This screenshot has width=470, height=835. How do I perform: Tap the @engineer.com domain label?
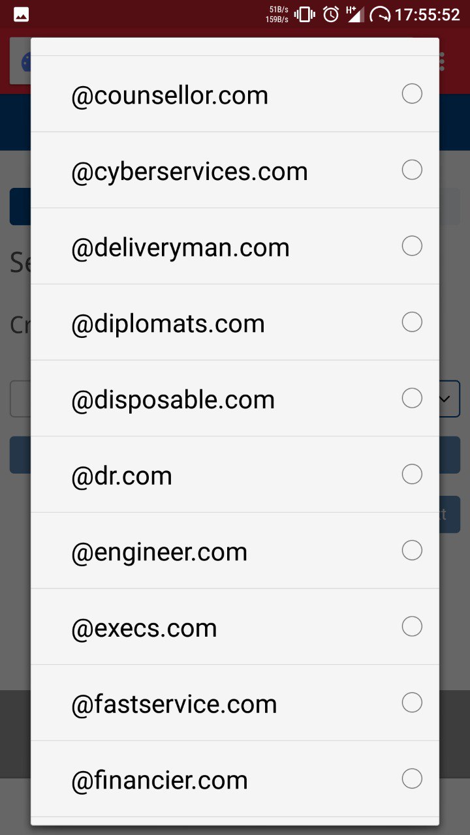pos(159,553)
